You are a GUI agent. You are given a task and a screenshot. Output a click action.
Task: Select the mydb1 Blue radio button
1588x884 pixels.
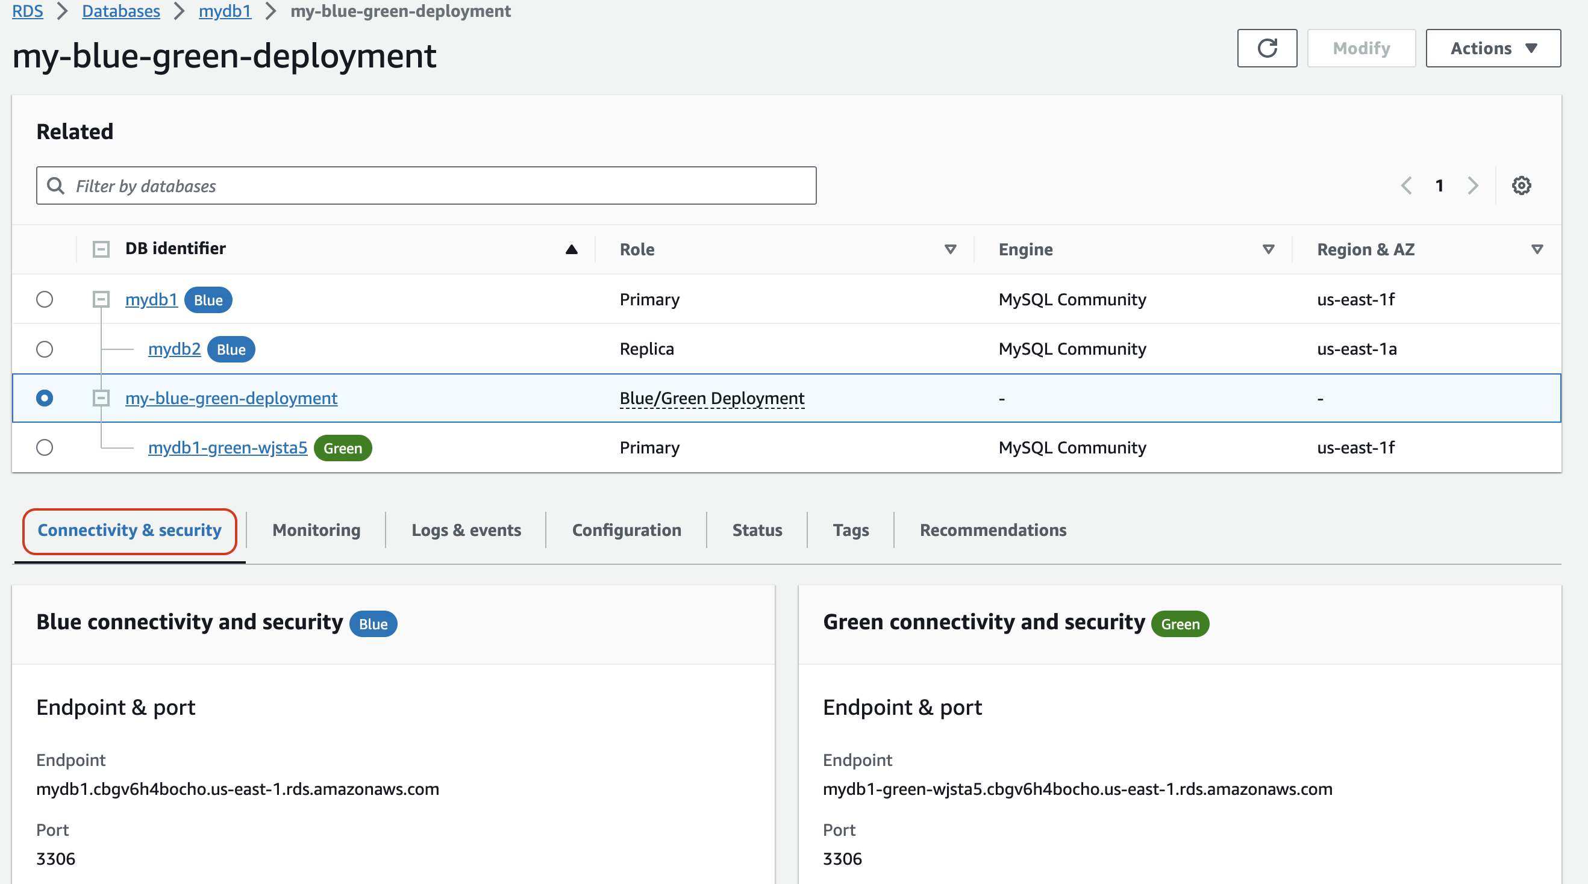46,299
